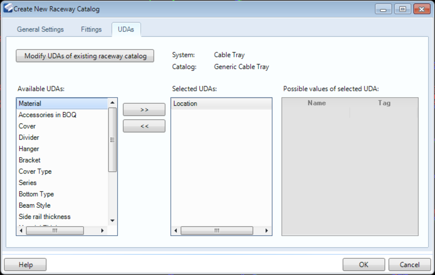The image size is (435, 275).
Task: Click Modify UDAs of existing raceway catalog
Action: coord(85,56)
